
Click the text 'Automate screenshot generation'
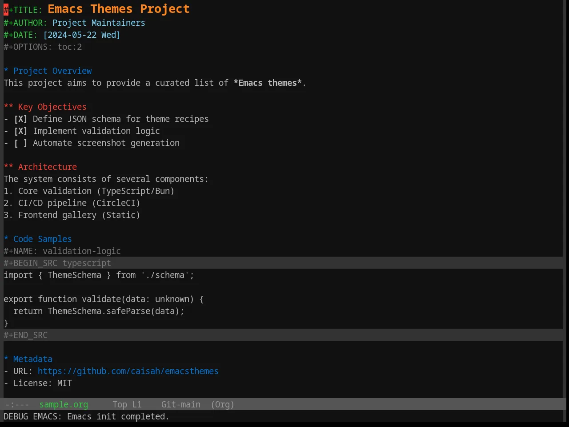pos(106,143)
